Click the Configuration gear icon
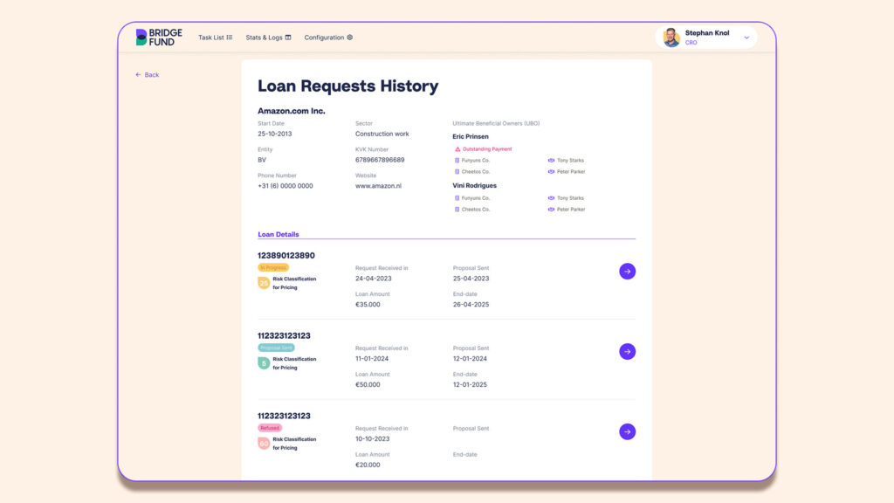 coord(350,38)
